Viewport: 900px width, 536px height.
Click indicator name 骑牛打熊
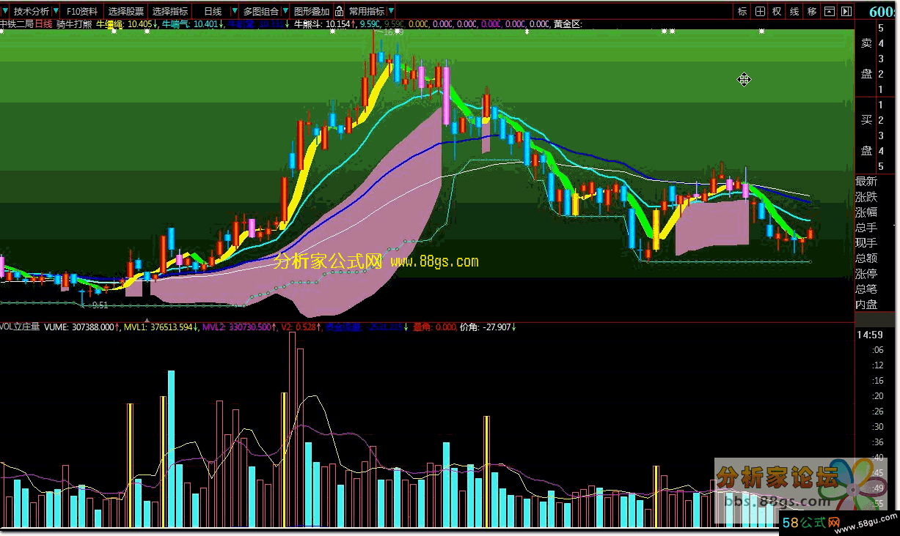tap(74, 24)
